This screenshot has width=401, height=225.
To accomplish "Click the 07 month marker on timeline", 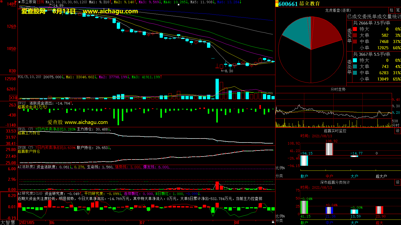I will 142,222.
